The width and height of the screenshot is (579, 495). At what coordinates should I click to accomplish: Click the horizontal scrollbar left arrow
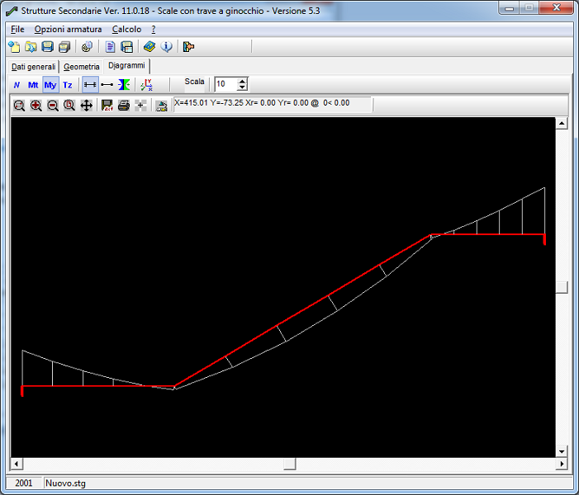coord(17,464)
